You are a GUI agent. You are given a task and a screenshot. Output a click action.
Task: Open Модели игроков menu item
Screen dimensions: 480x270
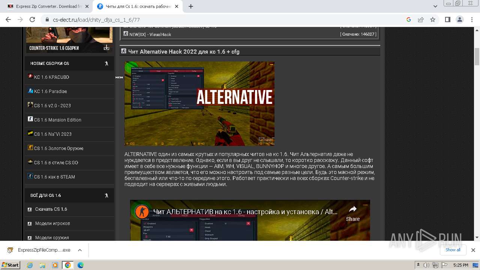[52, 223]
